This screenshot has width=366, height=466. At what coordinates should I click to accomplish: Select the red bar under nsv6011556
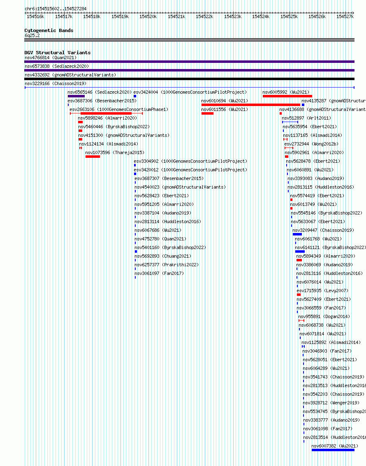pos(207,113)
